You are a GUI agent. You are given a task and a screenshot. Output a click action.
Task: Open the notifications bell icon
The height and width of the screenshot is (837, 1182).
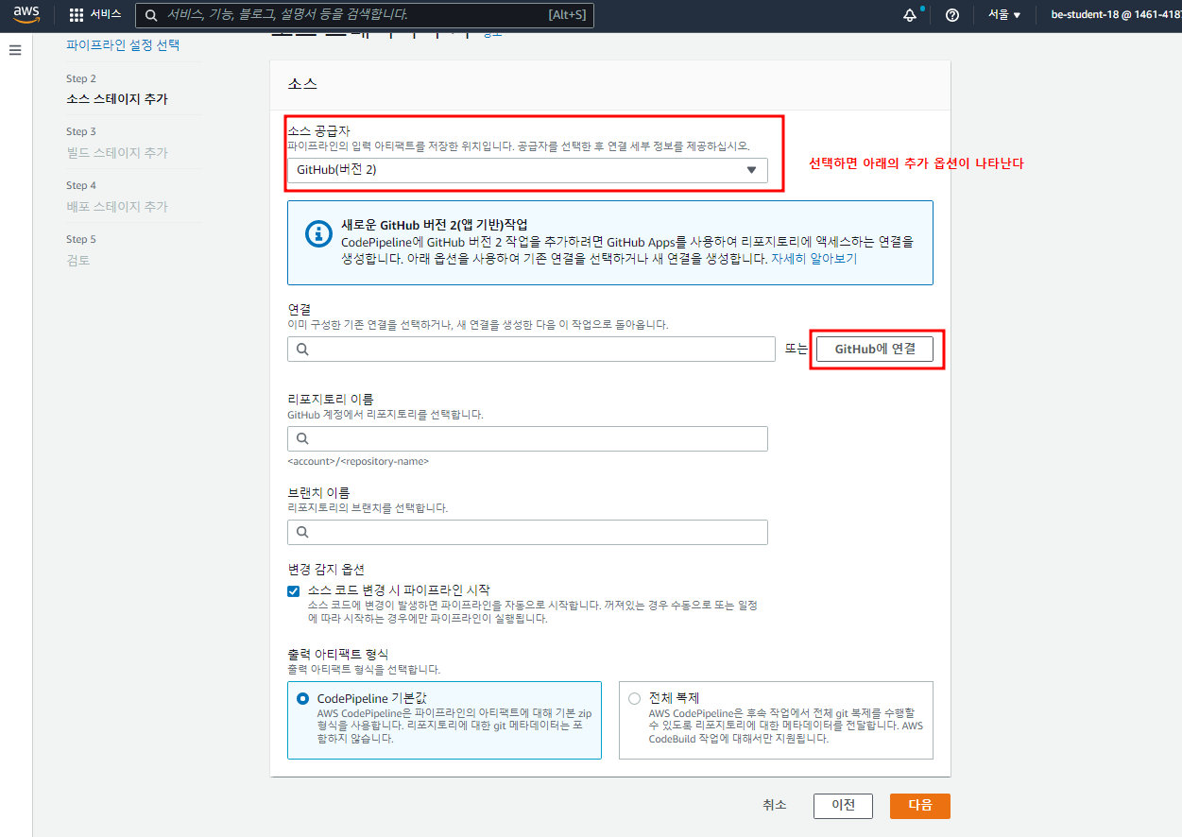click(x=910, y=14)
